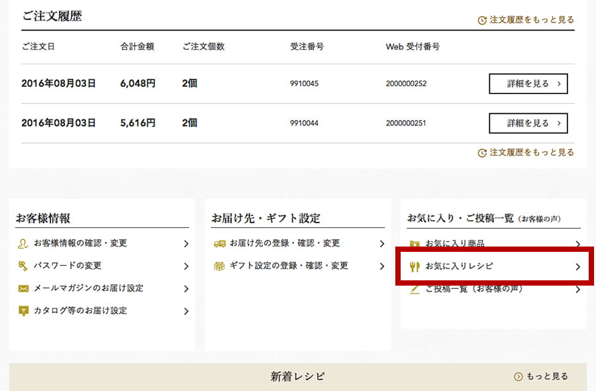Click the envelope icon for メールマガジン settings
Screen dimensions: 596x391
click(x=23, y=288)
